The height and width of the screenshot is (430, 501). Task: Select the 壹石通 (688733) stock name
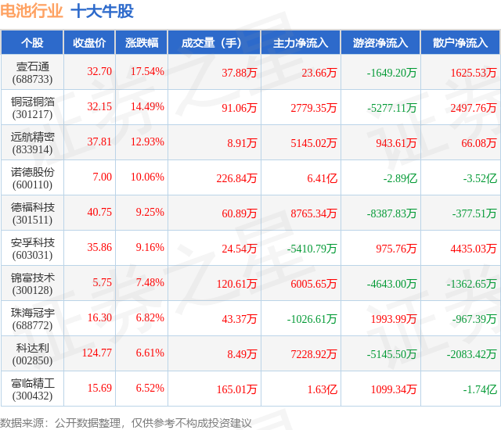[32, 73]
